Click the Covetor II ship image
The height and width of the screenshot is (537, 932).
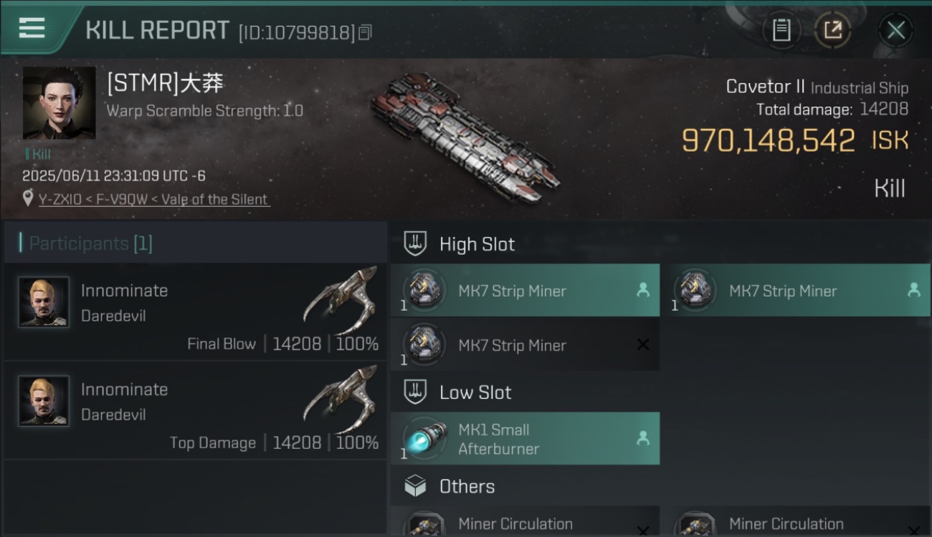pos(465,137)
